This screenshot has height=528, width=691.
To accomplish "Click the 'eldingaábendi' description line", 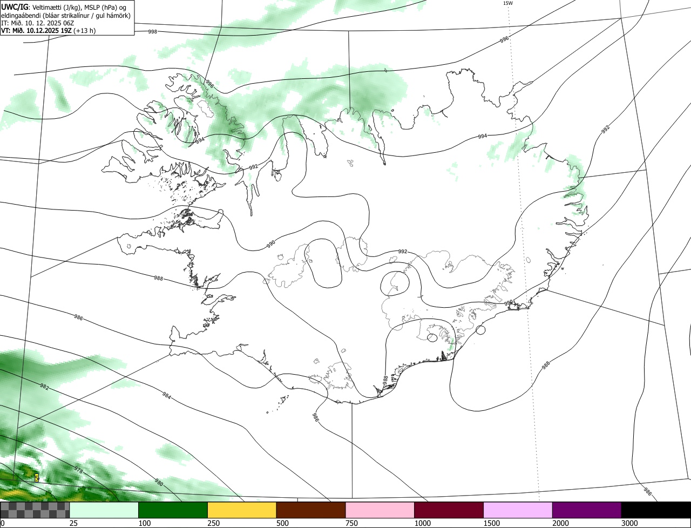I will click(65, 16).
